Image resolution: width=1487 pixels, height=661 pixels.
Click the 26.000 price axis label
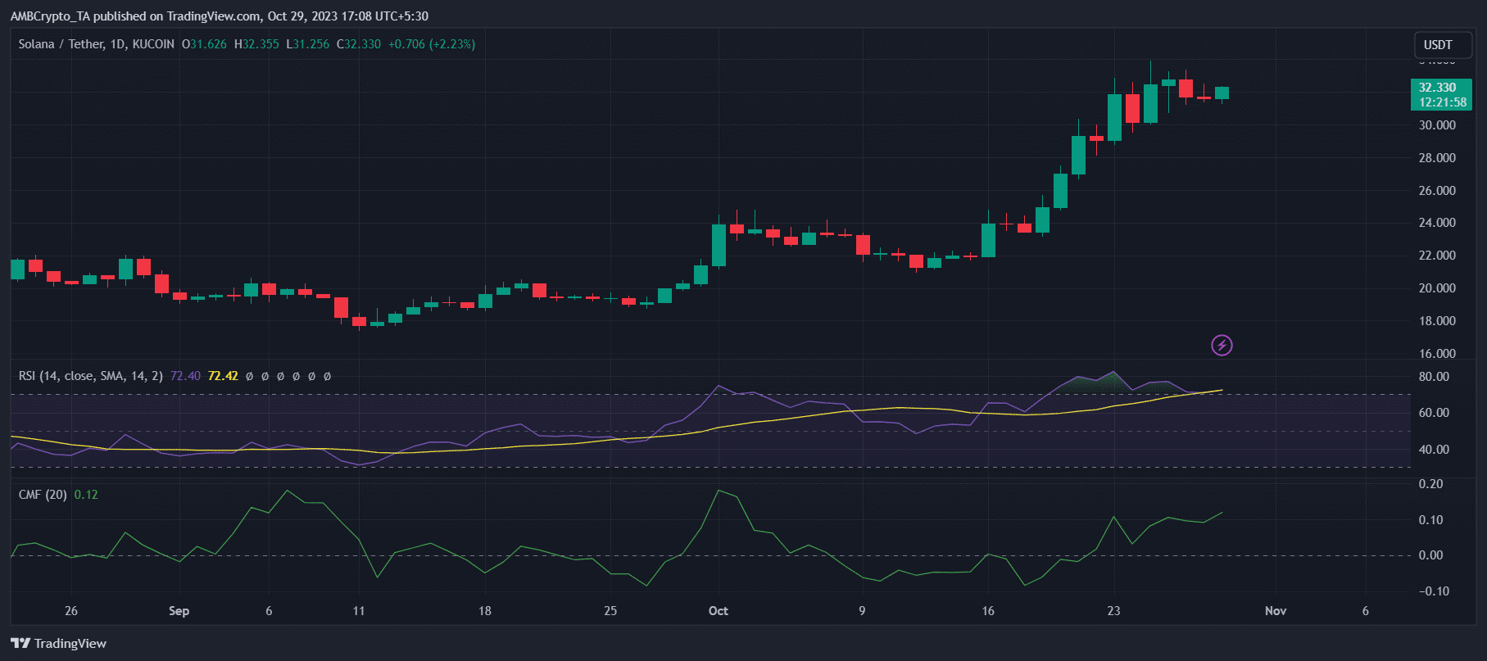(x=1437, y=191)
